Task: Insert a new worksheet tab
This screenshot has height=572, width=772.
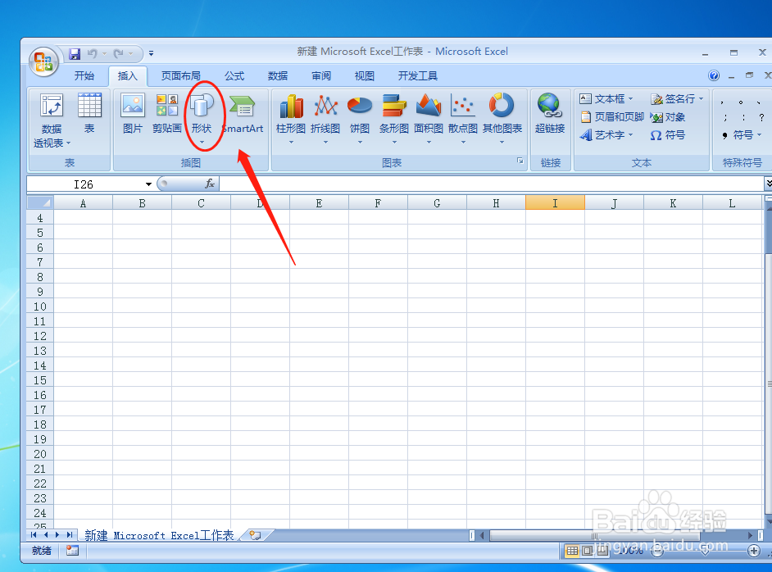Action: point(256,535)
